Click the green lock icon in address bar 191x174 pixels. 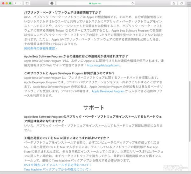(x=90, y=4)
